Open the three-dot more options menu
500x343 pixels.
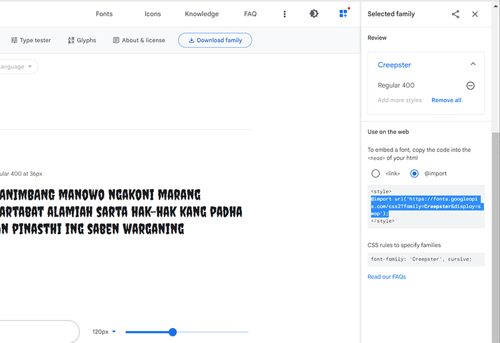285,14
